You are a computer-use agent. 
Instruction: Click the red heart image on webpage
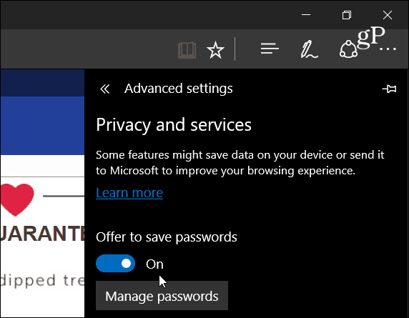tap(17, 199)
